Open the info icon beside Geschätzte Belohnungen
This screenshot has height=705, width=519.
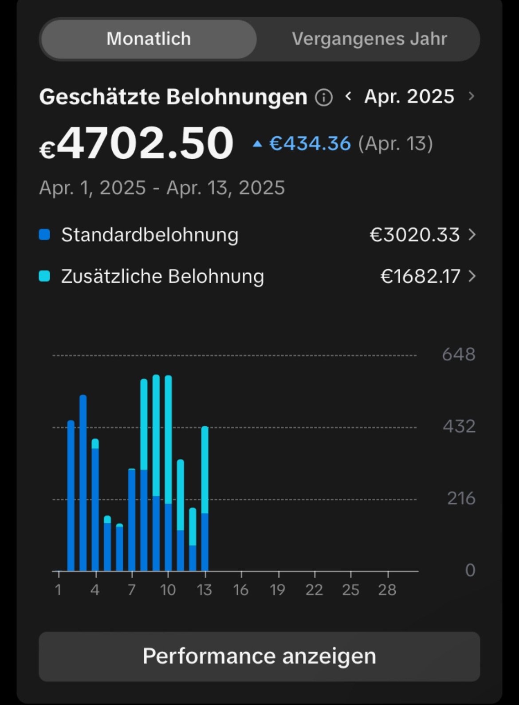click(324, 97)
